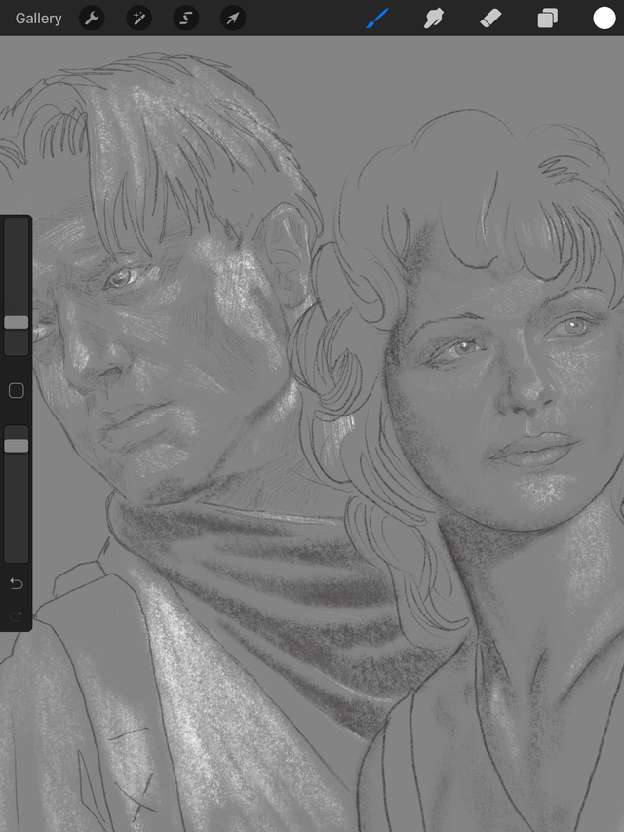Activate the Selection tool
The width and height of the screenshot is (624, 832).
(186, 18)
